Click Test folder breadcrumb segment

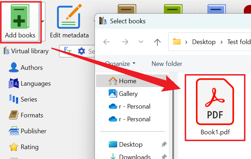239,42
